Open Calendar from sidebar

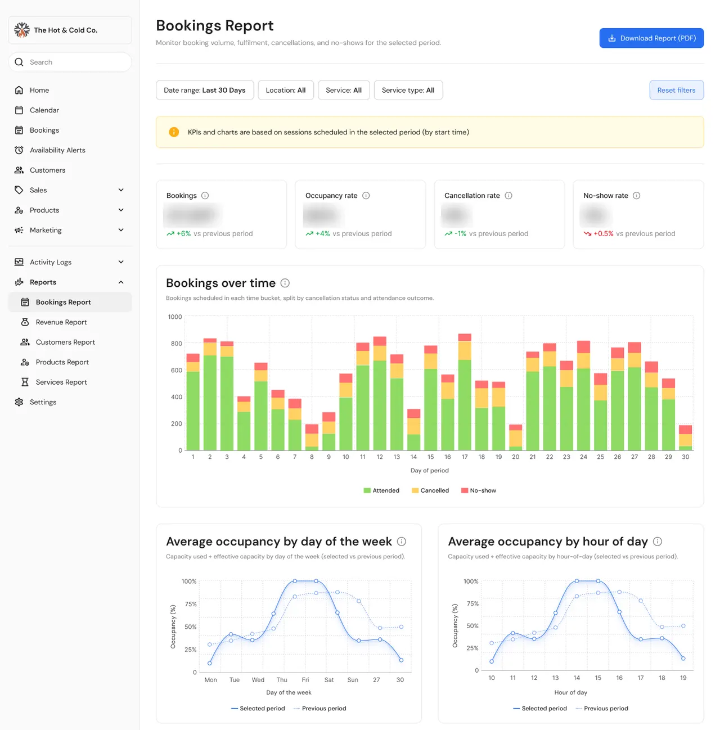pyautogui.click(x=70, y=110)
